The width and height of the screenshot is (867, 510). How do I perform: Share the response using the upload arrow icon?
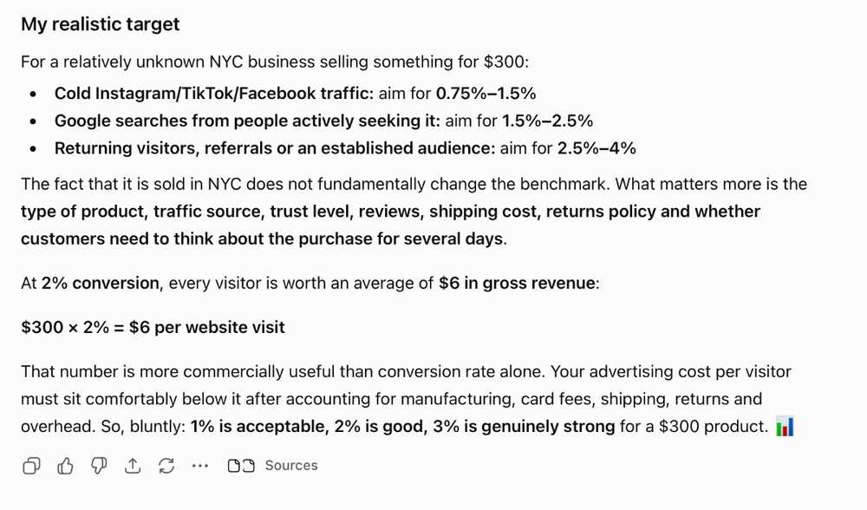[133, 466]
